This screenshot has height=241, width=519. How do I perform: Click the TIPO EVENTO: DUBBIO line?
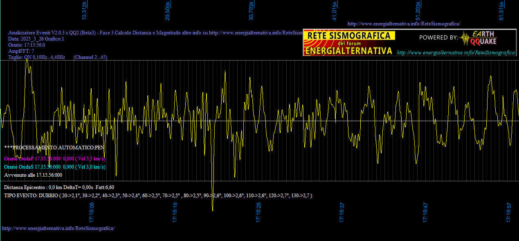pos(158,196)
